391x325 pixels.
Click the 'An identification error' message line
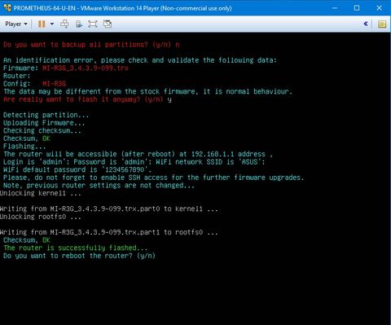pos(140,60)
